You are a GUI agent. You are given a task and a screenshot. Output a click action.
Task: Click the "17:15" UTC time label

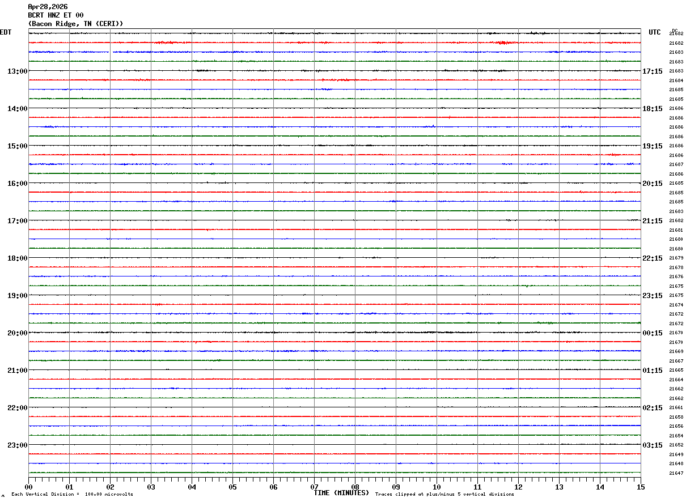(653, 71)
